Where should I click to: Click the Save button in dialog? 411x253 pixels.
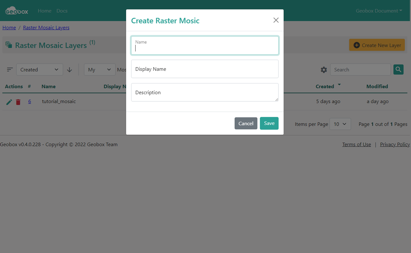coord(269,123)
